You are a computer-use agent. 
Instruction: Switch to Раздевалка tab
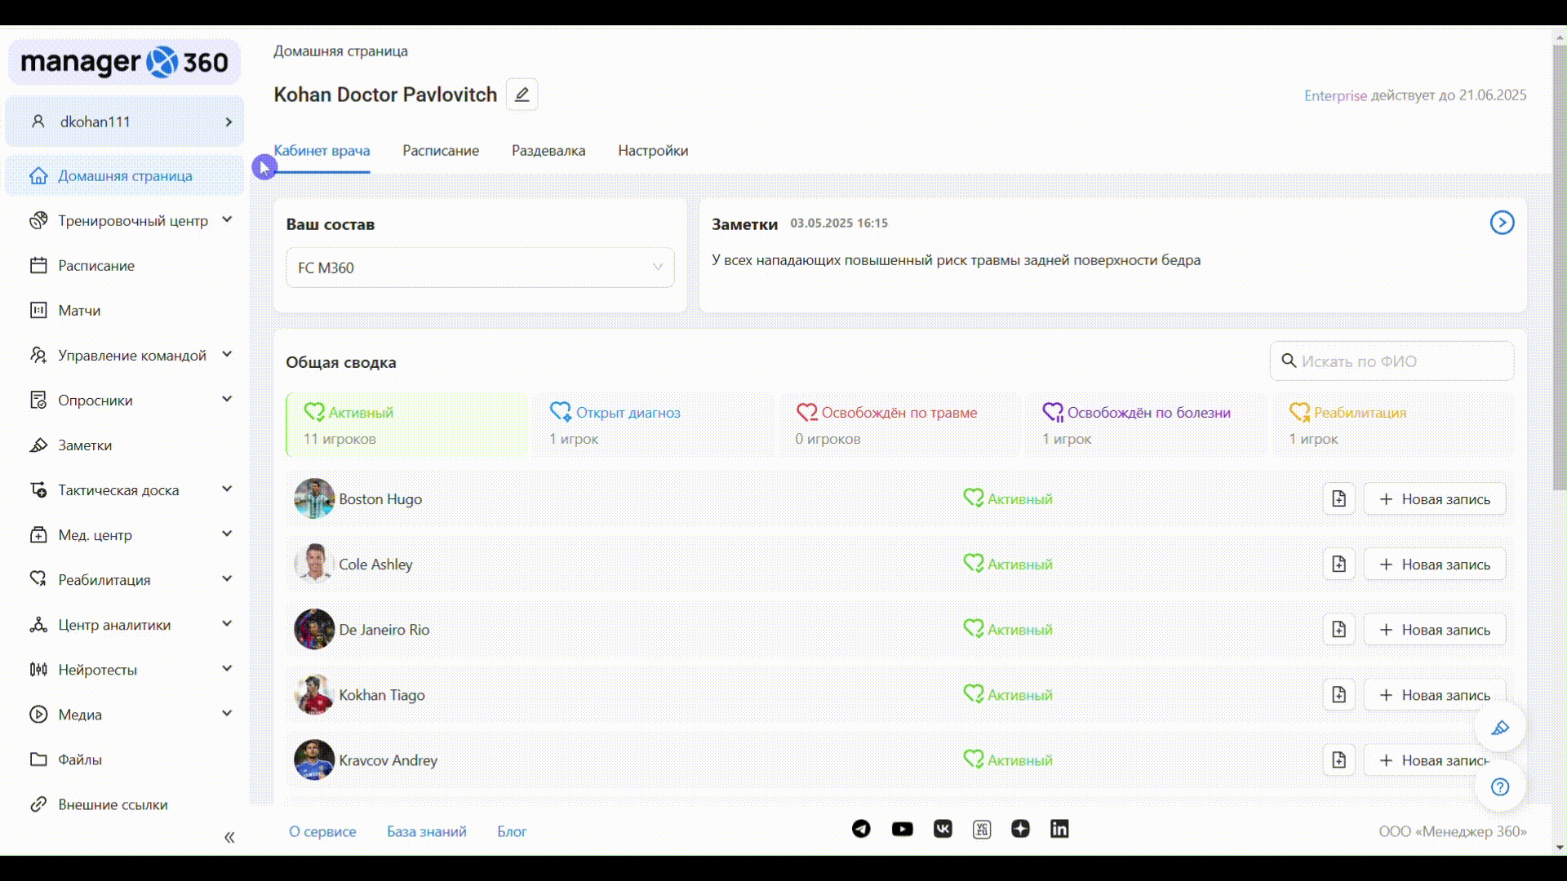(548, 151)
